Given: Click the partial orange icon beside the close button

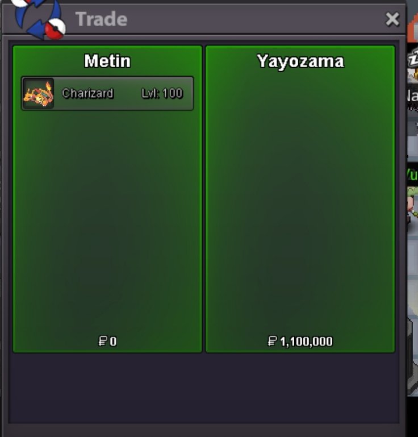Looking at the screenshot, I should 413,29.
